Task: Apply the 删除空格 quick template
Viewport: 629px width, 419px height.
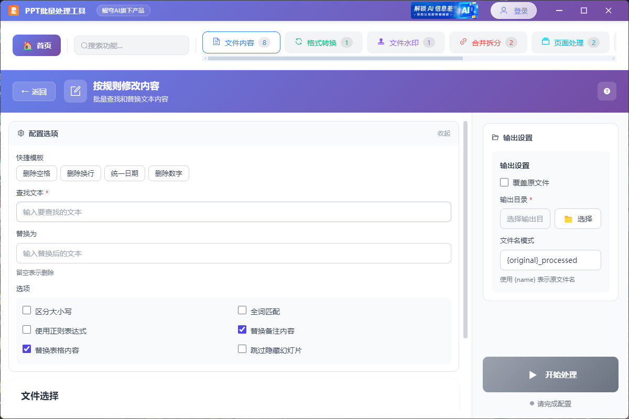Action: 36,173
